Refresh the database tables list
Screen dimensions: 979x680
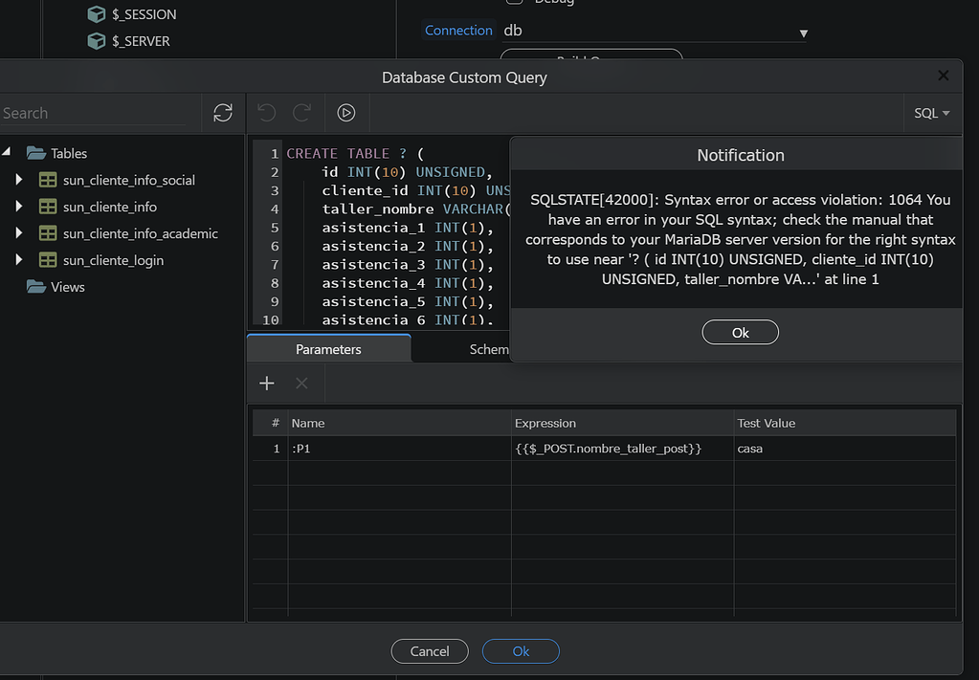coord(222,112)
